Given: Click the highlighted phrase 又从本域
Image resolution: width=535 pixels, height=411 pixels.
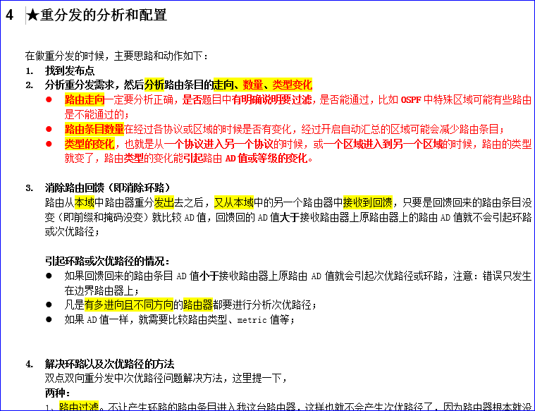Looking at the screenshot, I should (x=233, y=202).
